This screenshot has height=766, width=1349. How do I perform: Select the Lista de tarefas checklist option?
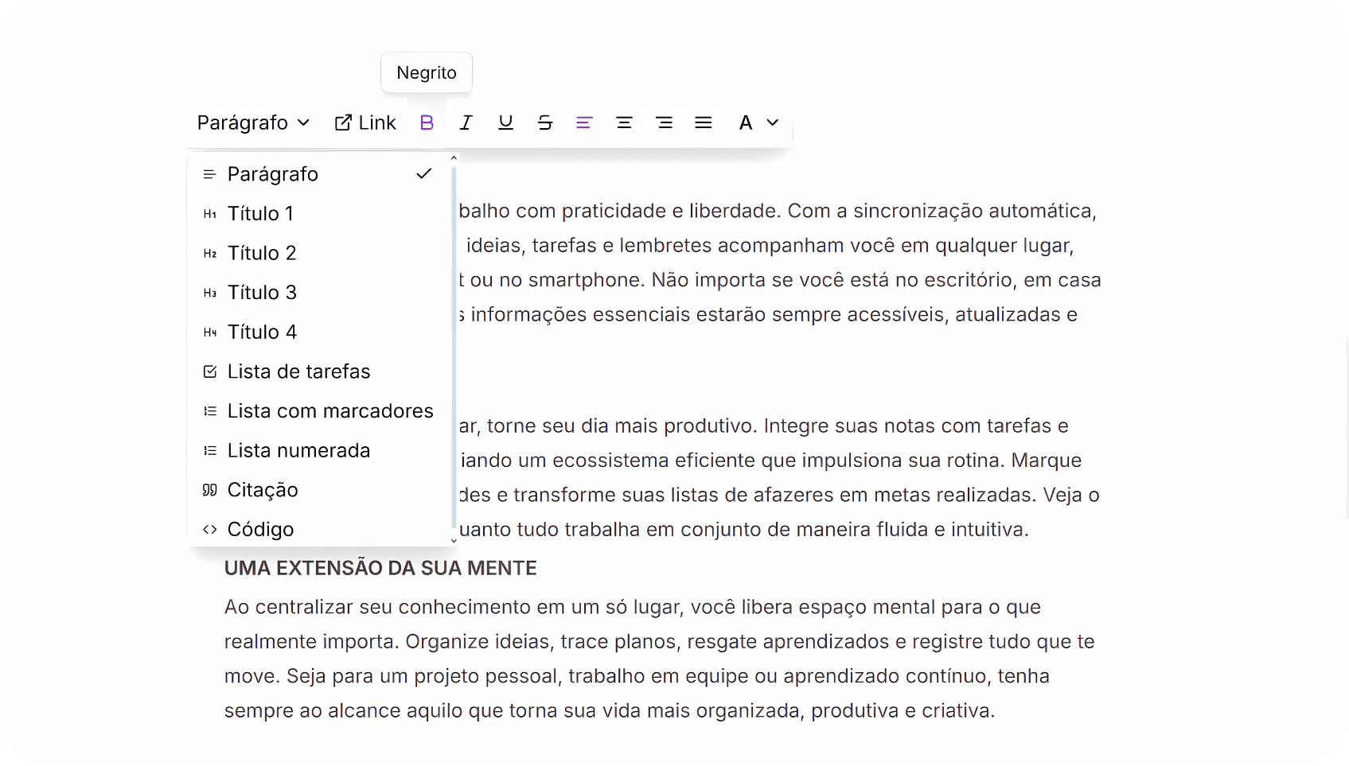pos(299,371)
